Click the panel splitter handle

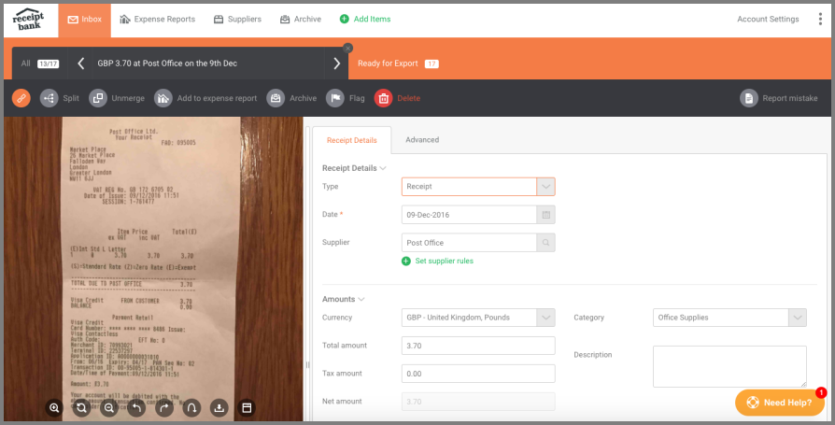[306, 365]
